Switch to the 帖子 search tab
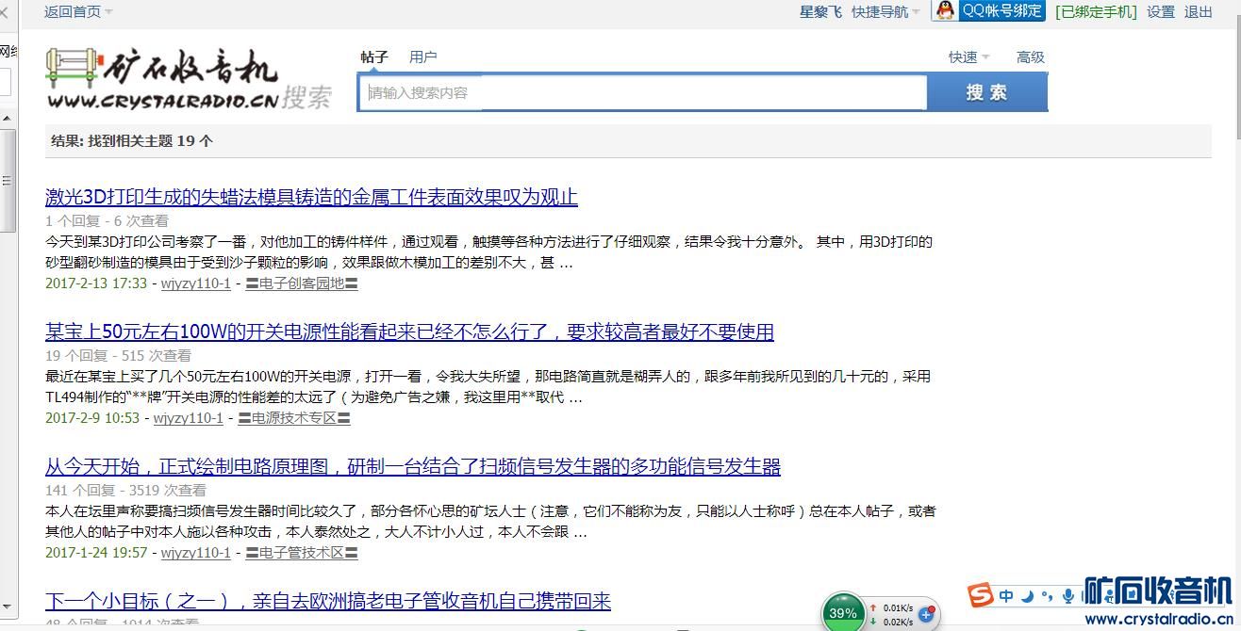 tap(374, 57)
